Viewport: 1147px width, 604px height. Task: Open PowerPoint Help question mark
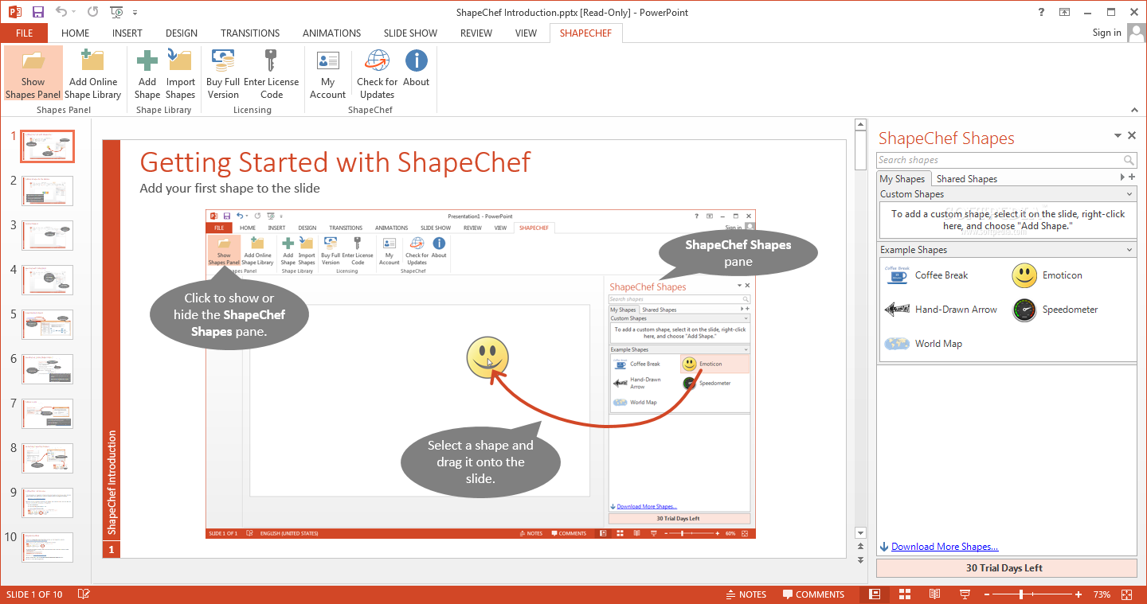[x=1042, y=12]
